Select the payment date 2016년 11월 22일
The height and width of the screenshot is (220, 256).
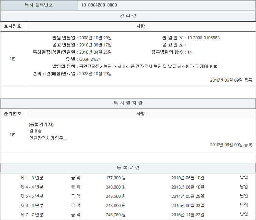pos(188,215)
